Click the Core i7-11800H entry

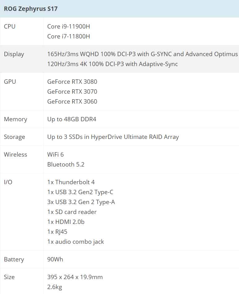[68, 36]
